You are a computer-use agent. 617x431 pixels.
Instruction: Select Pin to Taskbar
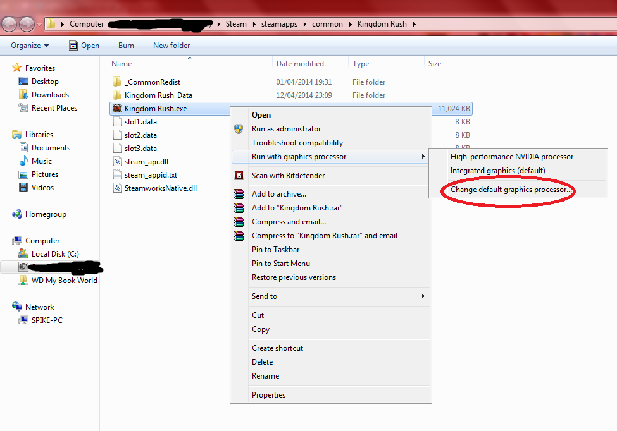[x=330, y=250]
